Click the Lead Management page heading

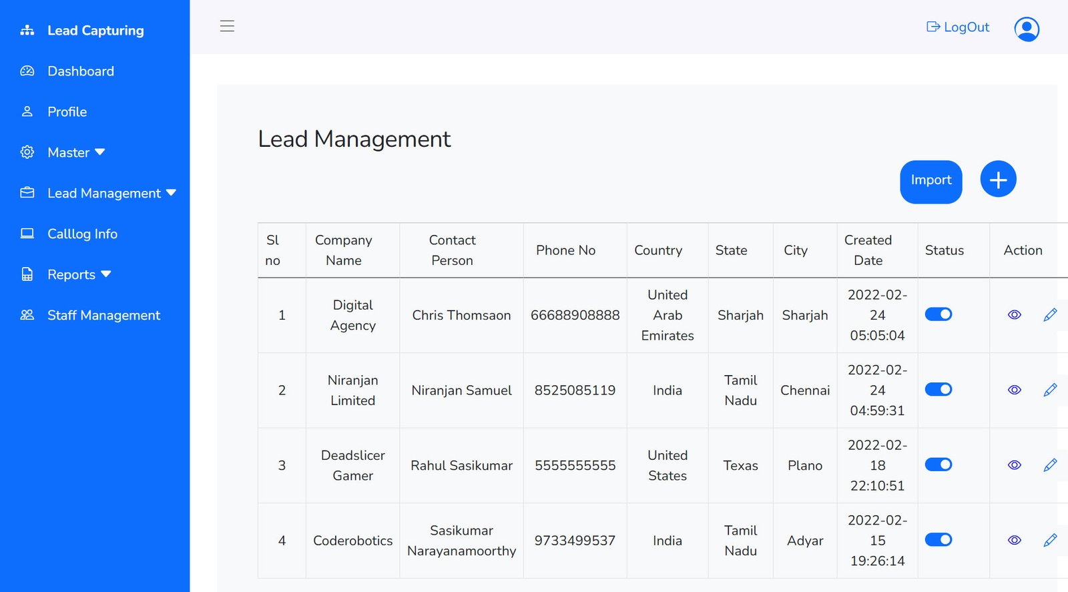(354, 139)
